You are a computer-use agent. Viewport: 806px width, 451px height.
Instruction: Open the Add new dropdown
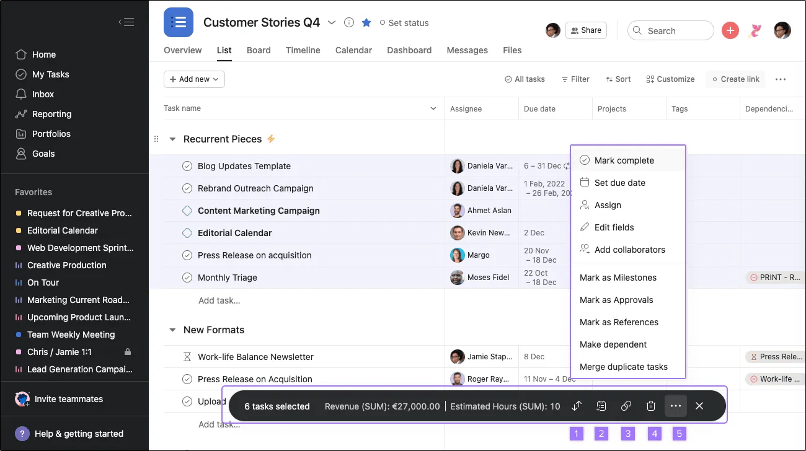click(x=194, y=79)
